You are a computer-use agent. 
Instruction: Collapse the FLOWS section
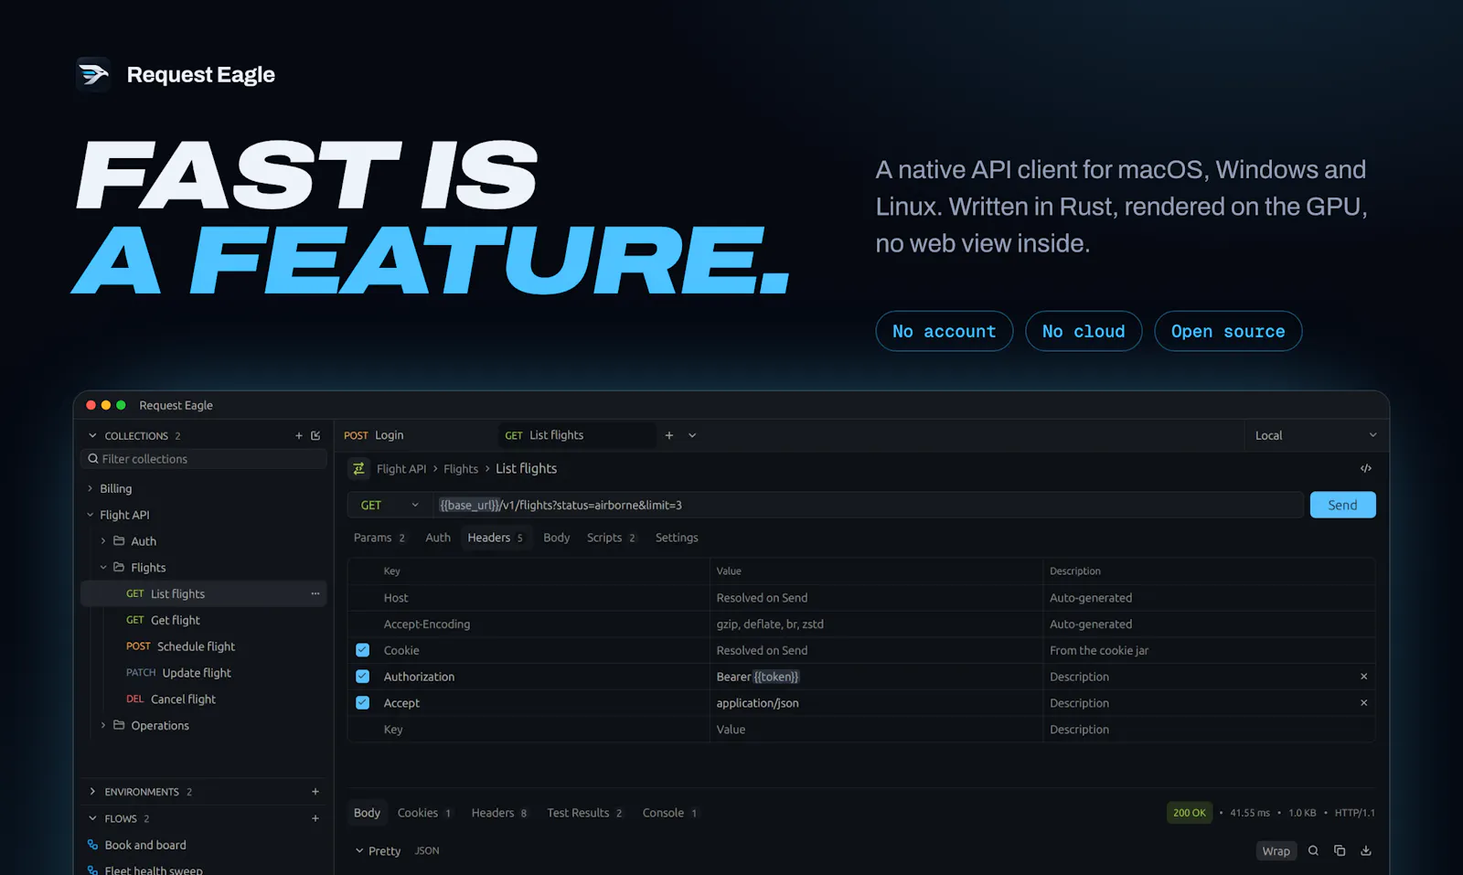(92, 818)
